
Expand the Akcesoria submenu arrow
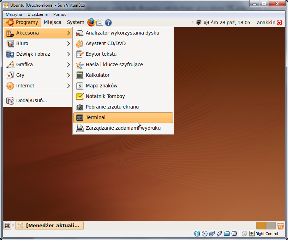point(68,33)
